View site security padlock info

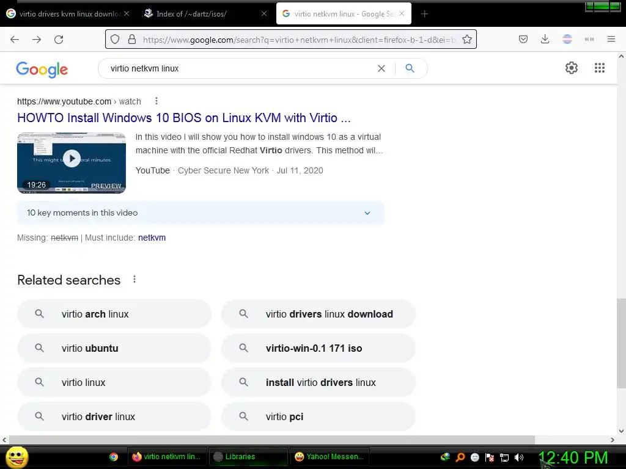132,39
